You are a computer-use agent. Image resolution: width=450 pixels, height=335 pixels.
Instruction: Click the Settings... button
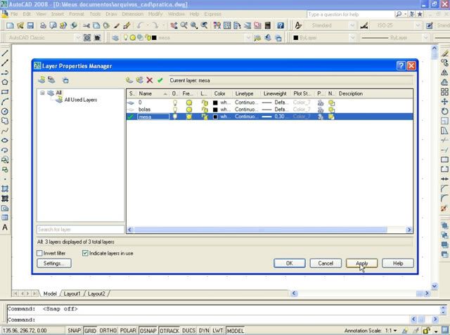point(53,263)
